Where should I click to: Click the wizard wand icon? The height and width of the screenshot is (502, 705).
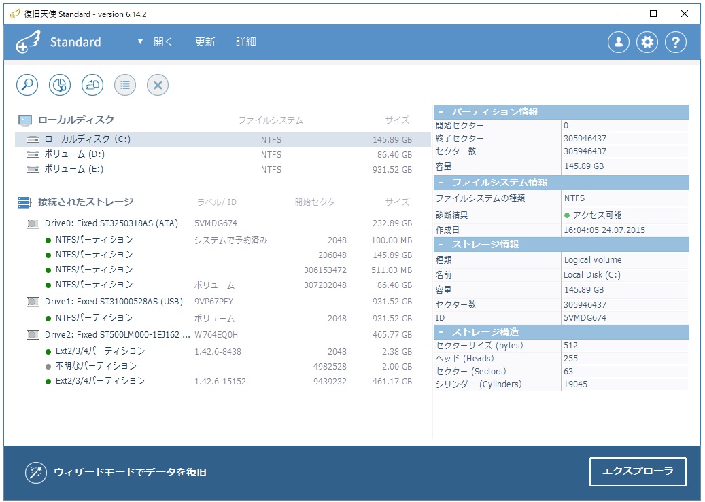coord(36,472)
